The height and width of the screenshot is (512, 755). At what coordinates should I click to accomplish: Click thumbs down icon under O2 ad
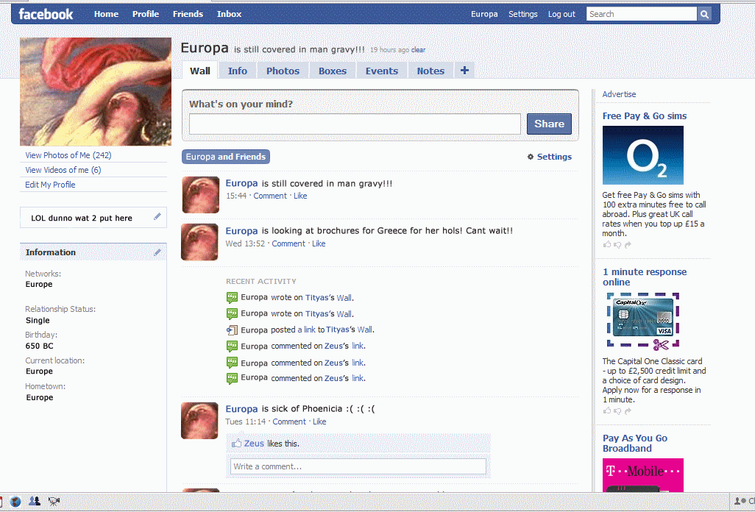[617, 245]
